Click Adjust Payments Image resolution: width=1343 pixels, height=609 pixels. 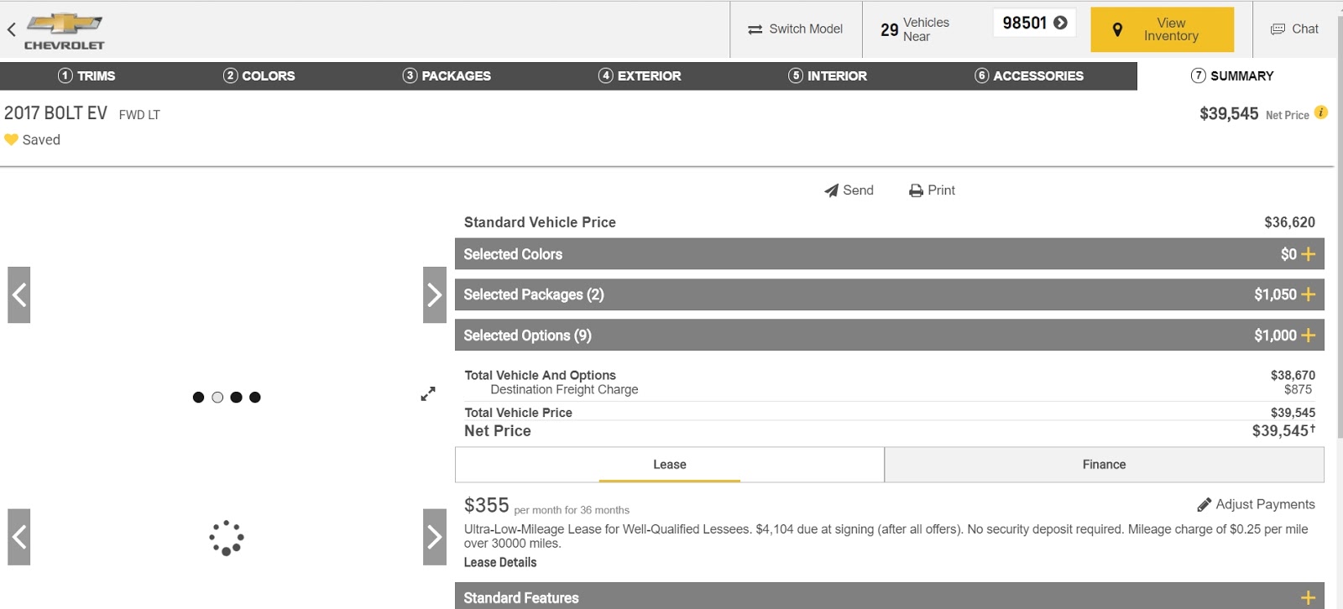pyautogui.click(x=1256, y=504)
